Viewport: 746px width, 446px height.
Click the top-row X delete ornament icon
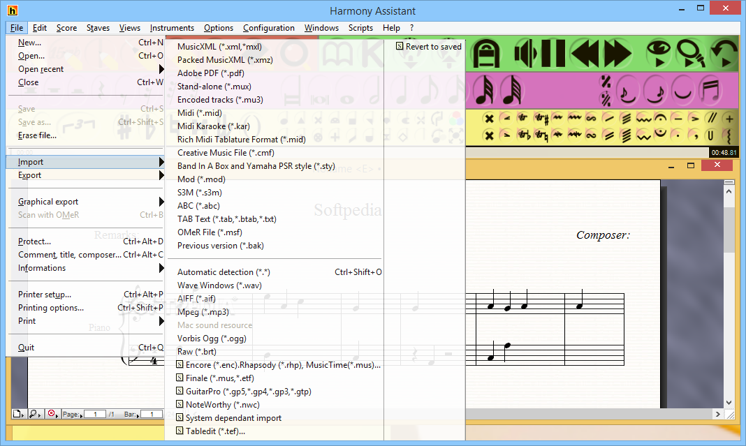[x=489, y=119]
